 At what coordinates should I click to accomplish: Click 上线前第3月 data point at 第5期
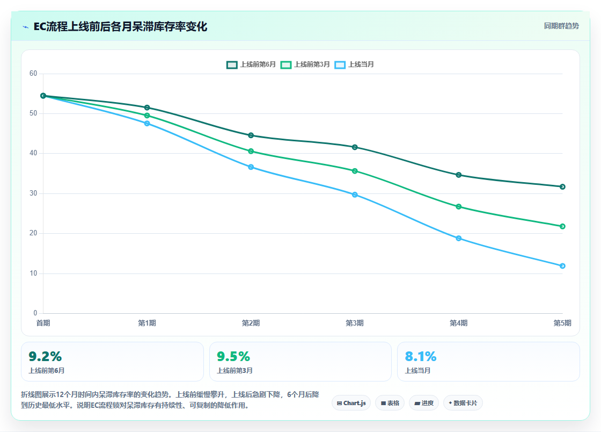pos(563,226)
